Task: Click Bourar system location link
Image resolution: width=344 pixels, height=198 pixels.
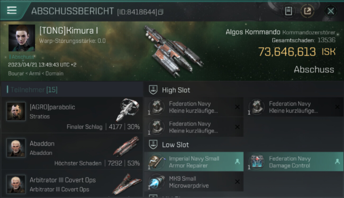Action: pos(16,74)
